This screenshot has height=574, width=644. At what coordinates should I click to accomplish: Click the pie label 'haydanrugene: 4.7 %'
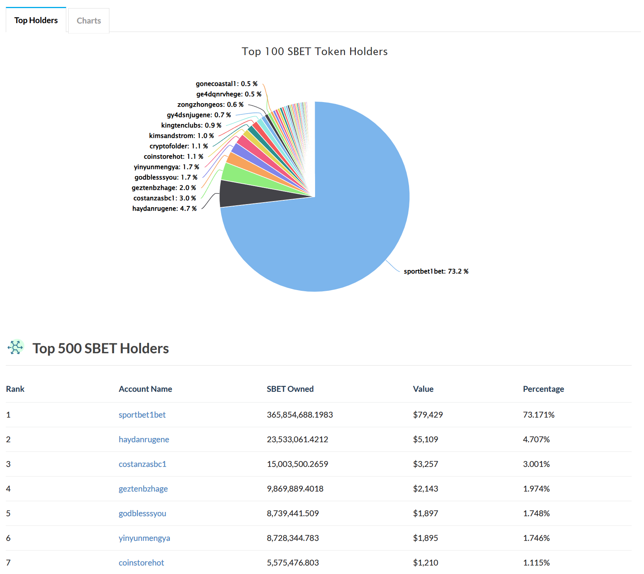coord(164,208)
